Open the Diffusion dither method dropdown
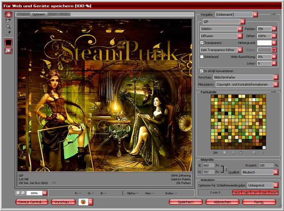284x211 pixels. pos(240,36)
